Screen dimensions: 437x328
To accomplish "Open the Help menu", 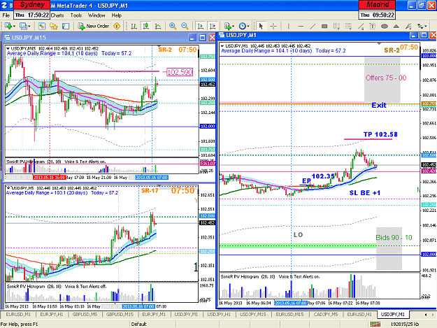I will click(x=117, y=15).
